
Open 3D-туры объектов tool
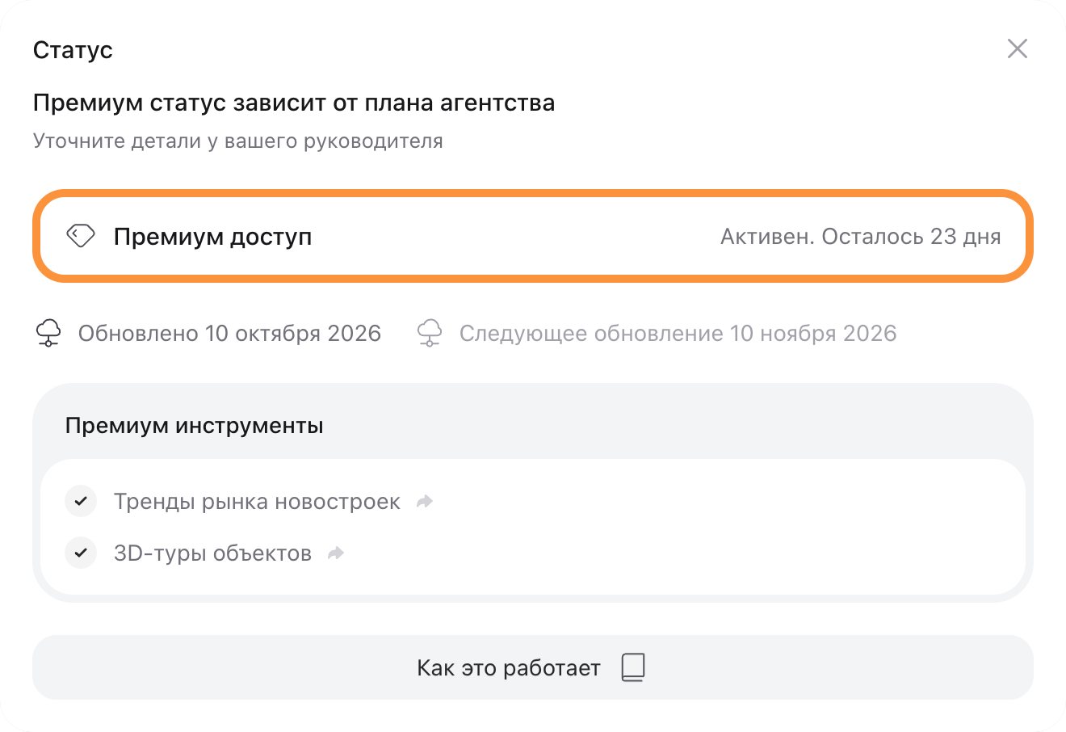pos(212,553)
